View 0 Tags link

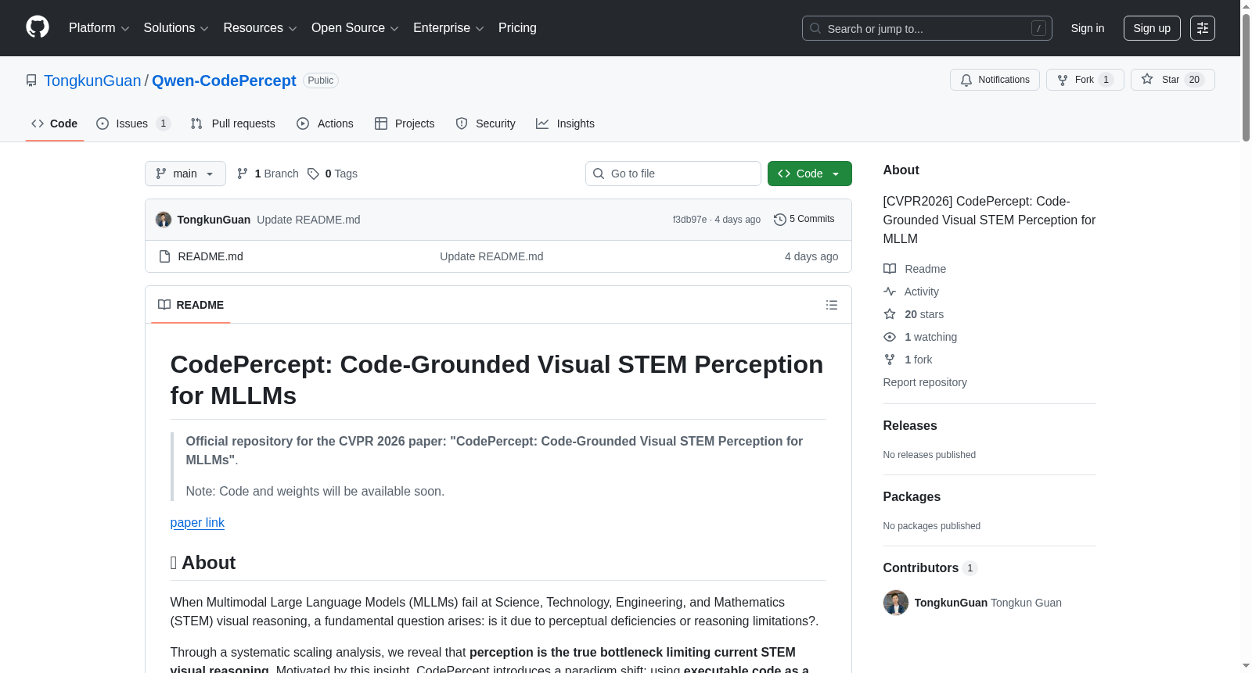click(333, 174)
